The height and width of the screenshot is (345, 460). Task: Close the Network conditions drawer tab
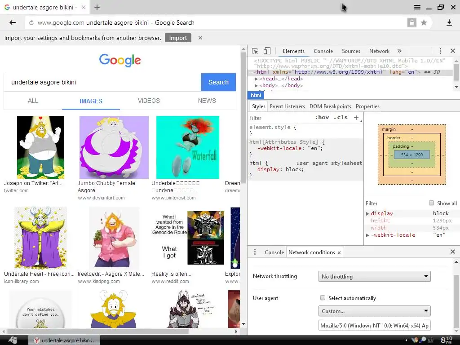point(339,252)
